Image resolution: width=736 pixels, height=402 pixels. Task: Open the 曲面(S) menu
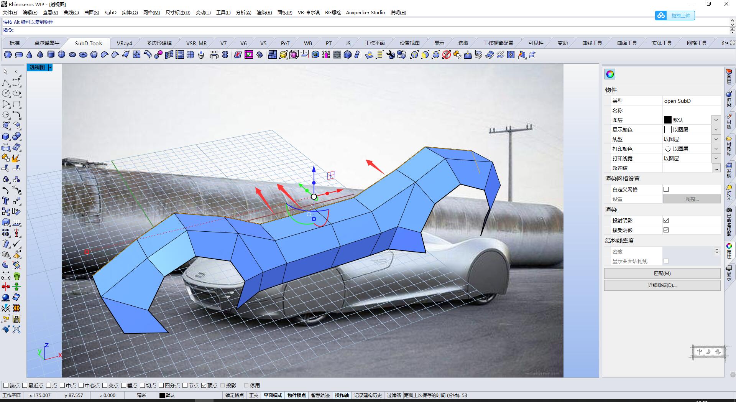[92, 13]
